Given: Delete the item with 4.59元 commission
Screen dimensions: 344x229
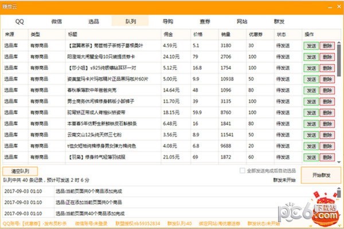Looking at the screenshot, I should (327, 46).
